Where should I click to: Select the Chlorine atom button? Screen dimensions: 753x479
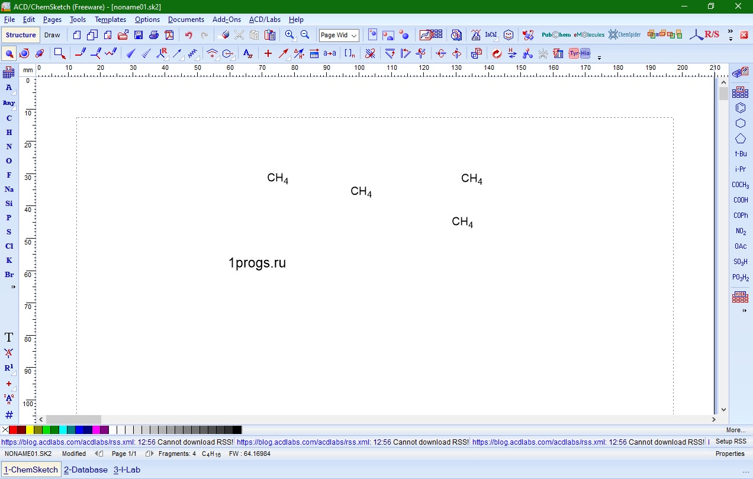click(9, 246)
